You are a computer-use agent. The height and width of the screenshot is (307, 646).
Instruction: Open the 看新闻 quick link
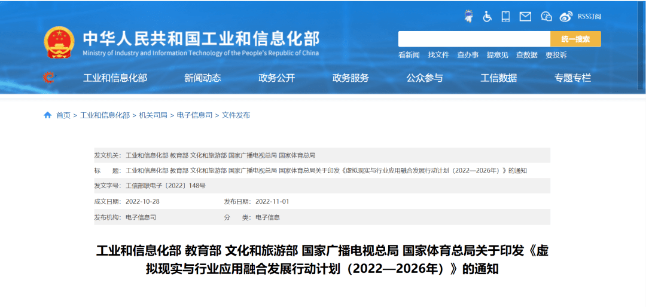tap(409, 55)
